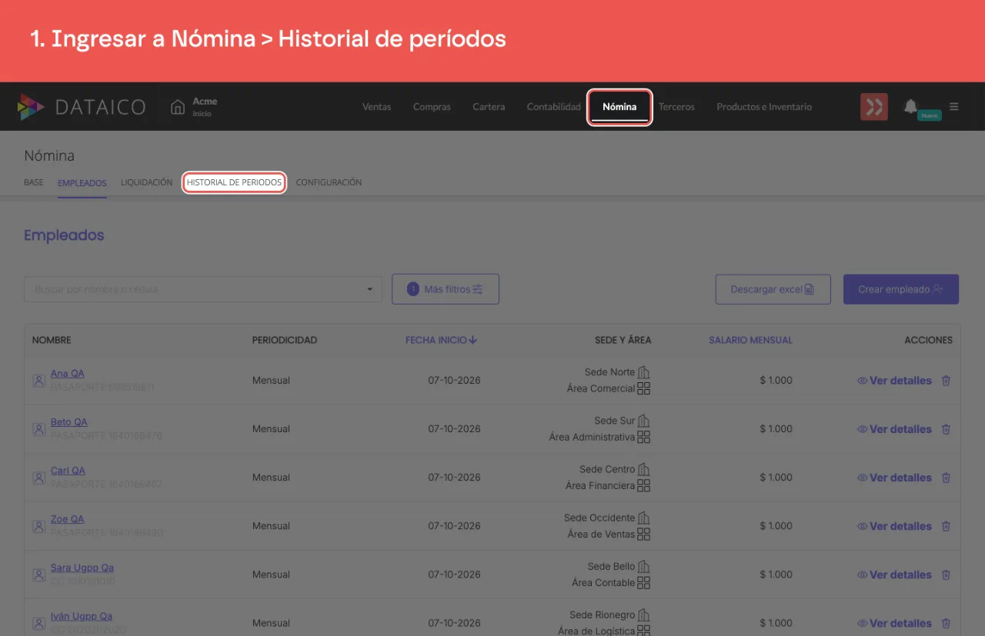The width and height of the screenshot is (985, 636).
Task: Open the Compras menu
Action: [x=432, y=107]
